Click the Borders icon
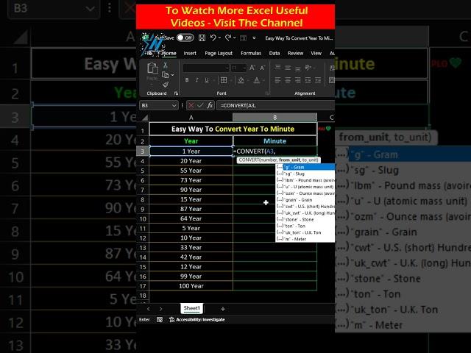 pos(224,80)
